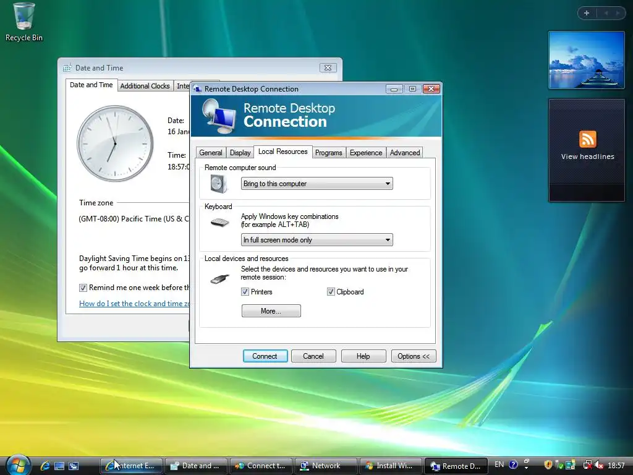Click the Start orb button

18,465
